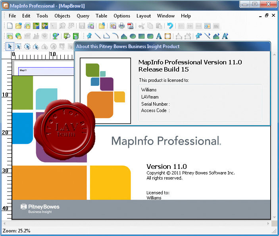Click the MapInfo logo image in About dialog
This screenshot has height=236, width=279.
pyautogui.click(x=105, y=91)
